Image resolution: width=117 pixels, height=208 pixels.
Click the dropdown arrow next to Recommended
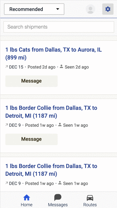[x=58, y=9]
